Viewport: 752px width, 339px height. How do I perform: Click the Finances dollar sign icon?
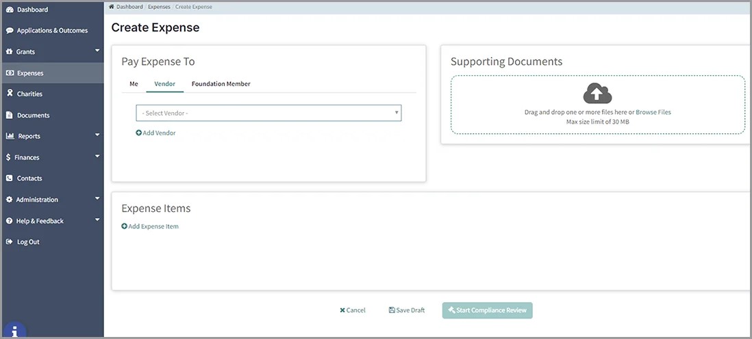coord(9,157)
